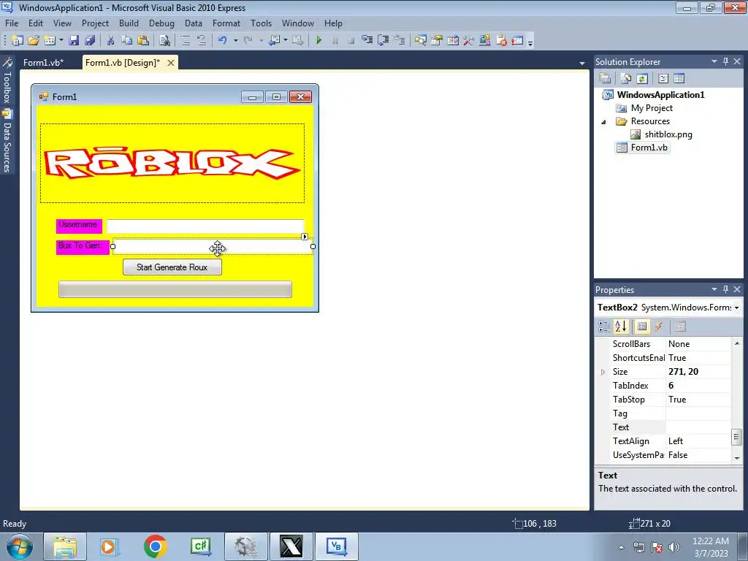
Task: Click View Designer icon in Solution Explorer
Action: click(679, 78)
